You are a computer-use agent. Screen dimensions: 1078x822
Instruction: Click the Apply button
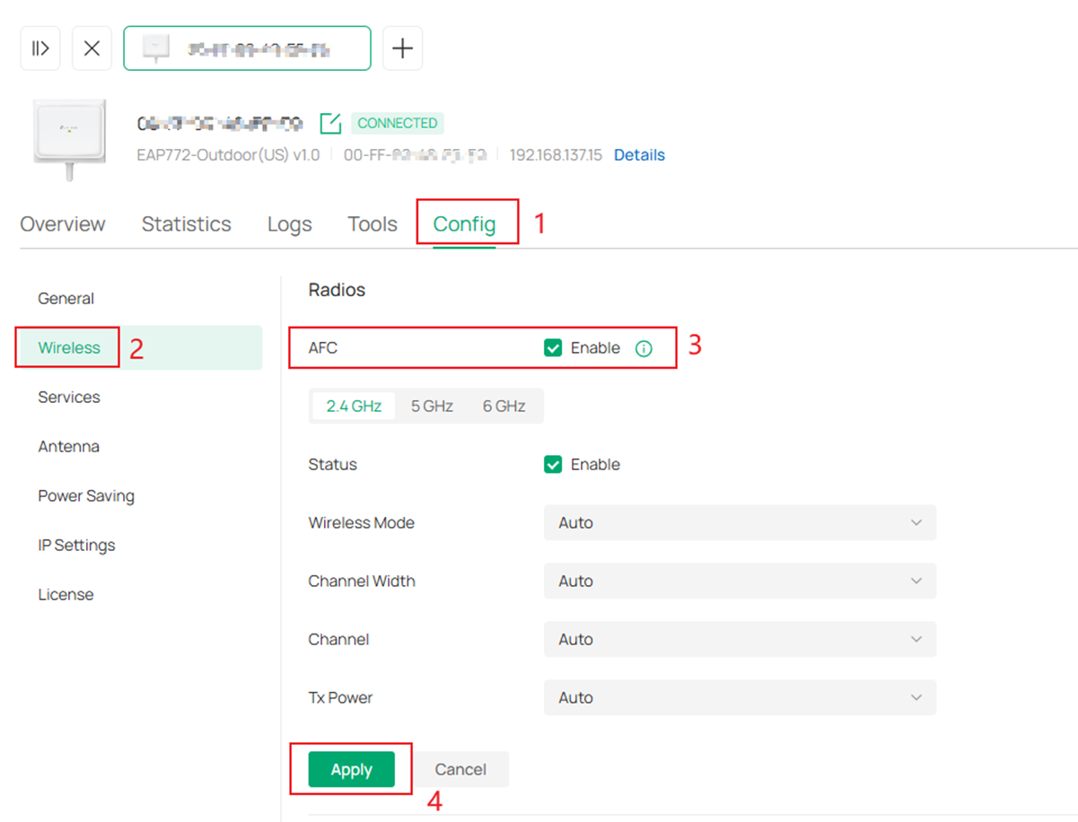351,770
